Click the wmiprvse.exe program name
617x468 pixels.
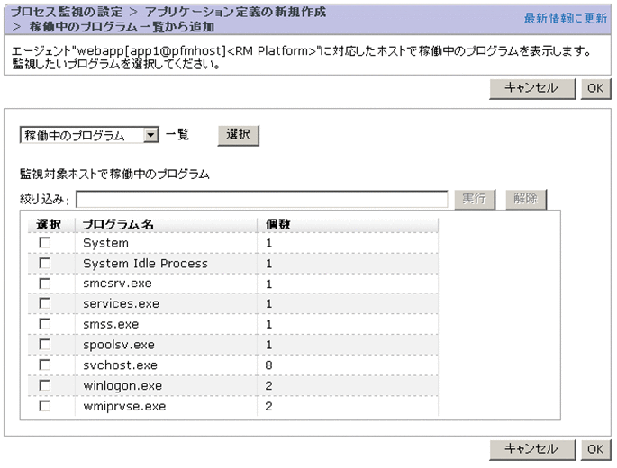click(124, 406)
